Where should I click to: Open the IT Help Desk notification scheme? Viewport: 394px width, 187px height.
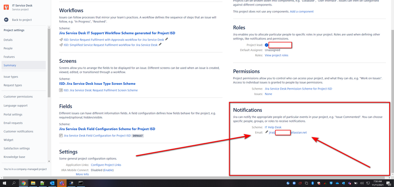tap(273, 127)
